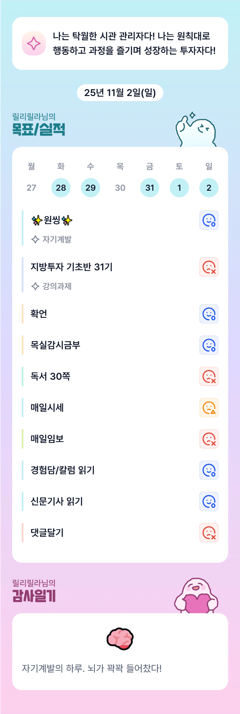This screenshot has height=714, width=240.
Task: Click the blue success face for 확언
Action: point(209,314)
